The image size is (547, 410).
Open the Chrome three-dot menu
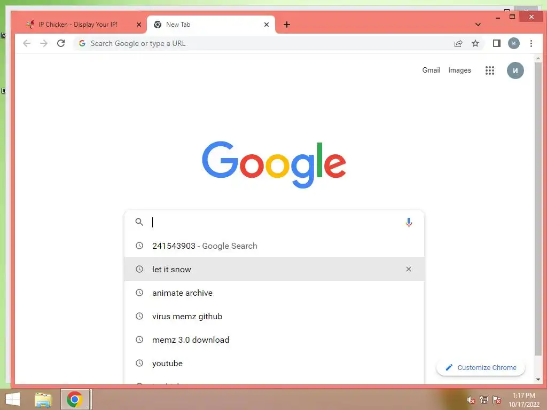[x=531, y=43]
